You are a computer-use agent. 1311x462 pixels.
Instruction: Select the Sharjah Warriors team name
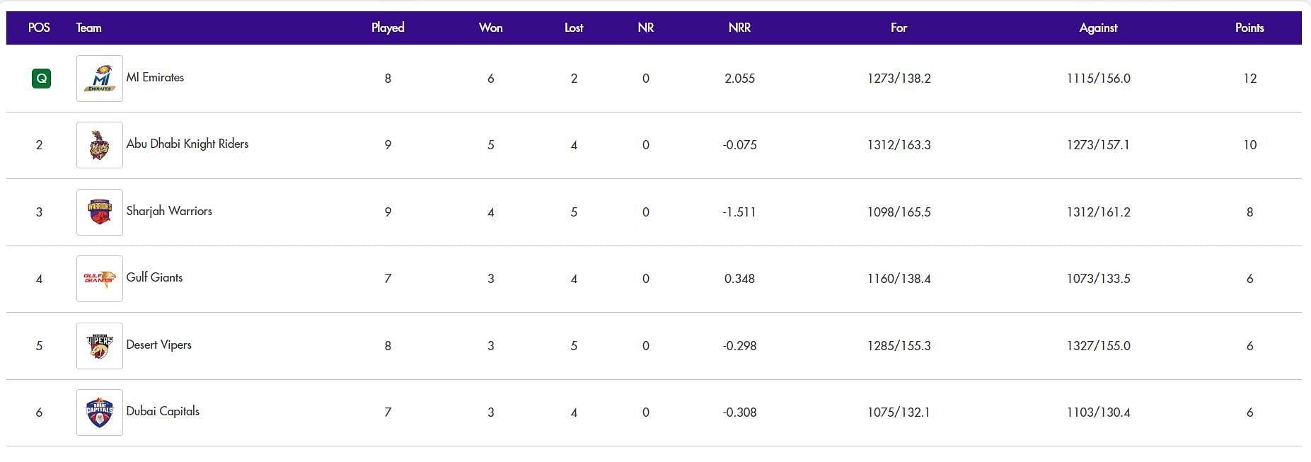[169, 211]
